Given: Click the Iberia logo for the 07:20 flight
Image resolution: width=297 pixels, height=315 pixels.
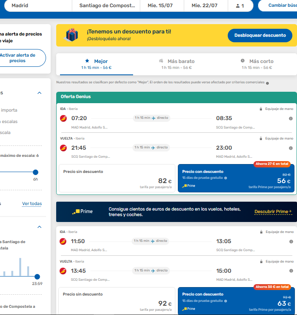Looking at the screenshot, I should 63,118.
